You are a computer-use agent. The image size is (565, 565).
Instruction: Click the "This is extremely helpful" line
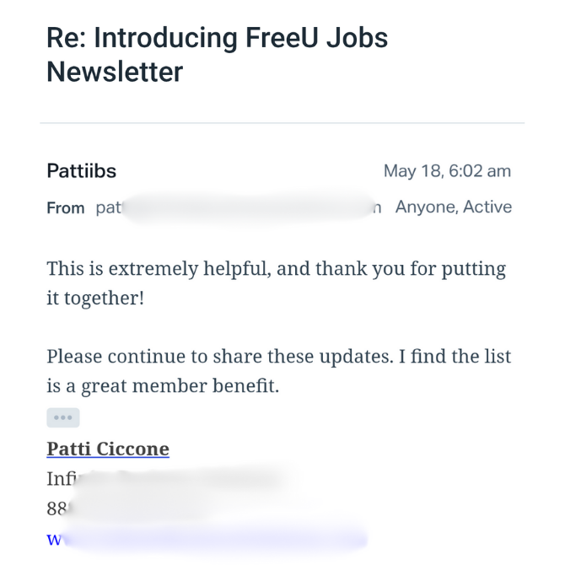pyautogui.click(x=276, y=269)
